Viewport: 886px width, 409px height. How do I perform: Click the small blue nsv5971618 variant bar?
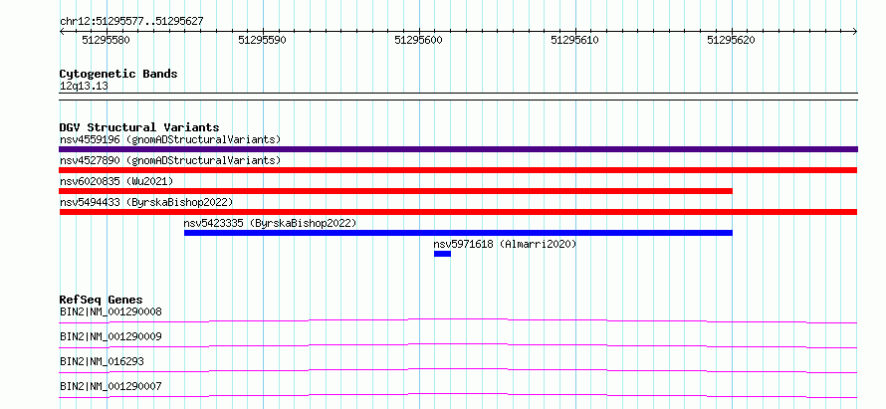[x=442, y=254]
